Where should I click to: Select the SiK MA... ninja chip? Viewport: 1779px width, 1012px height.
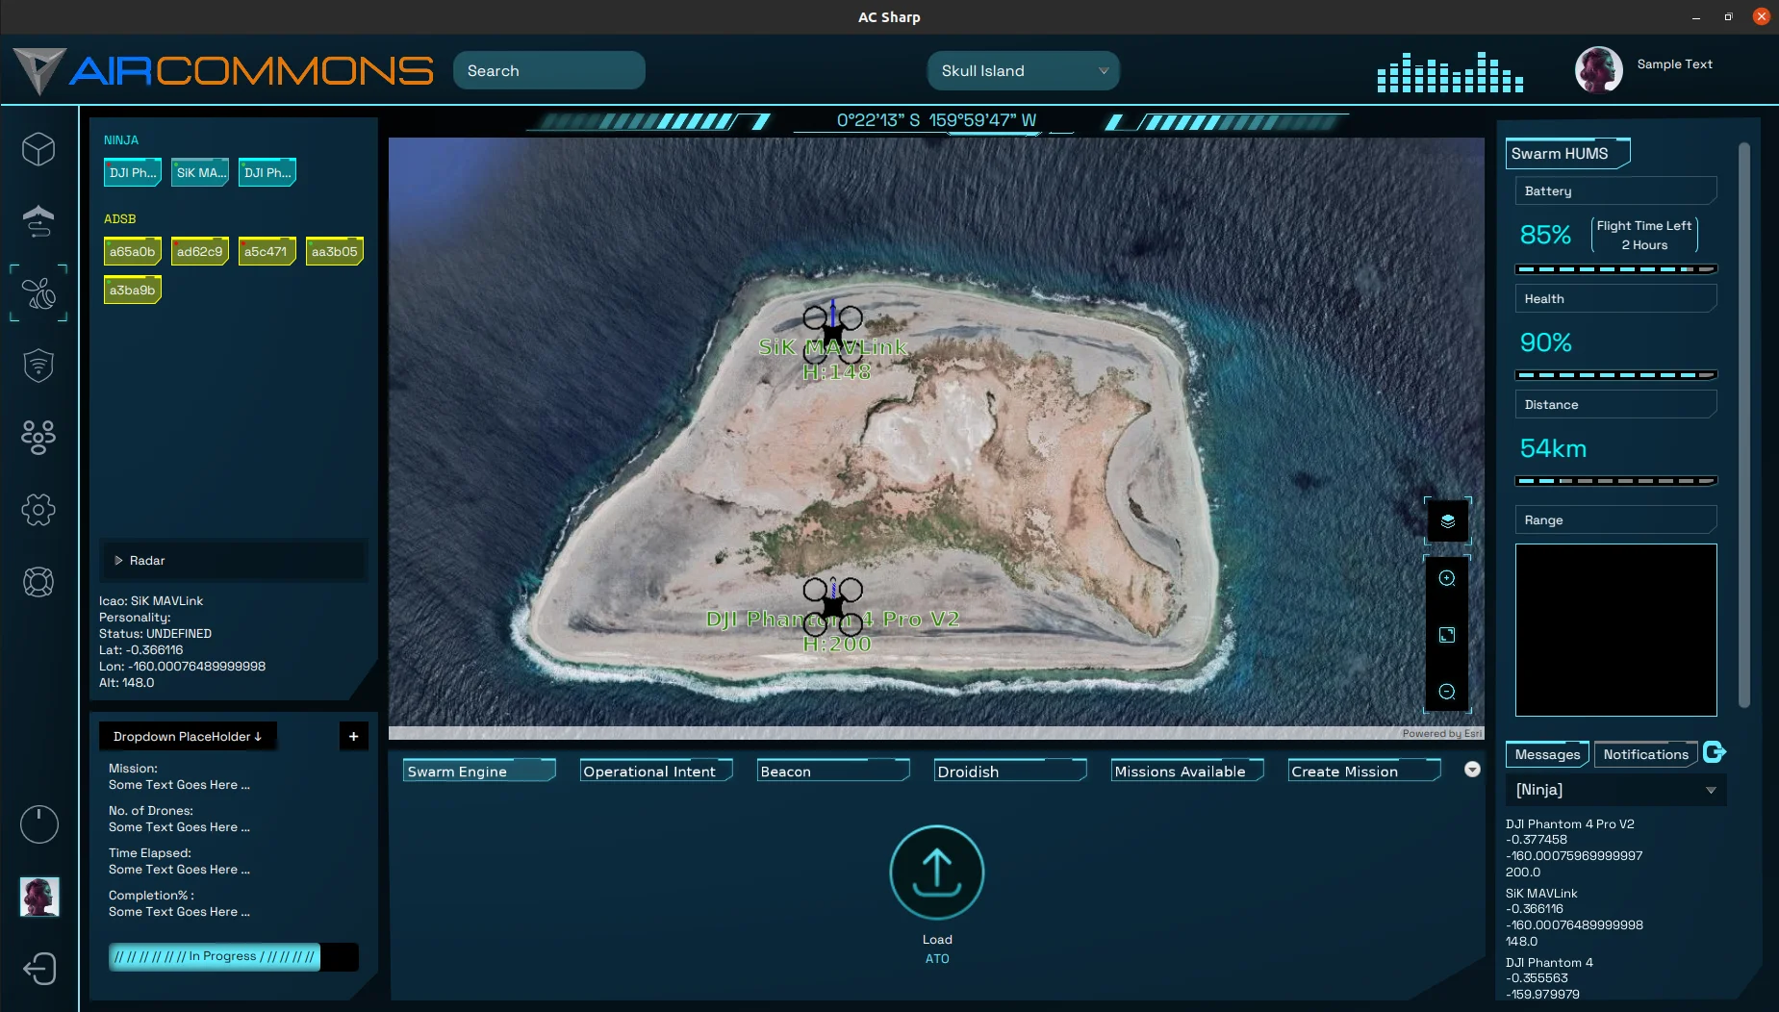(x=200, y=172)
